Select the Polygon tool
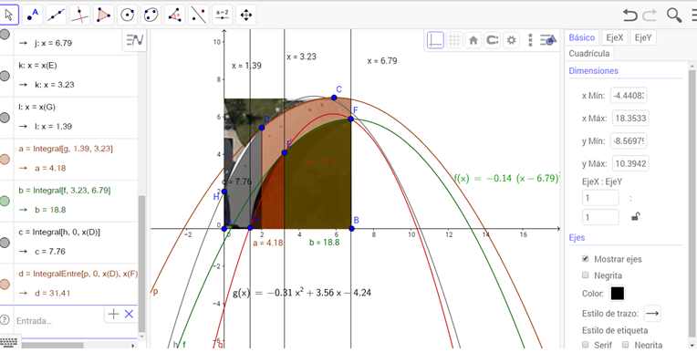This screenshot has height=363, width=697. 104,15
